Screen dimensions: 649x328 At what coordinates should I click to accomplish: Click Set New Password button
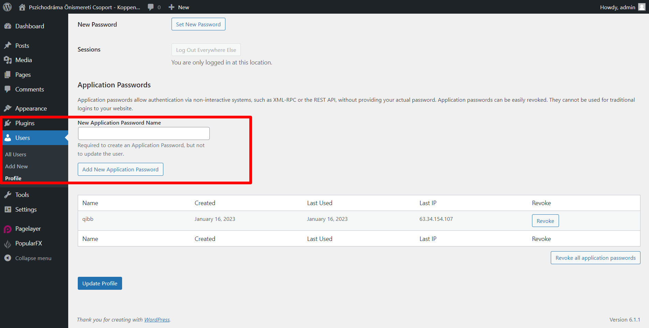[x=198, y=24]
